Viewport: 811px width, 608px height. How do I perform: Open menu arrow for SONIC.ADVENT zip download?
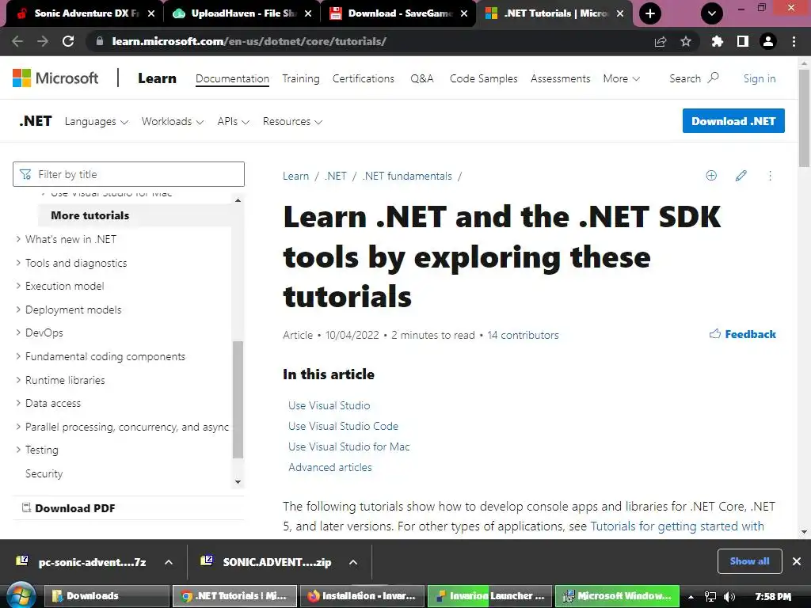[353, 562]
